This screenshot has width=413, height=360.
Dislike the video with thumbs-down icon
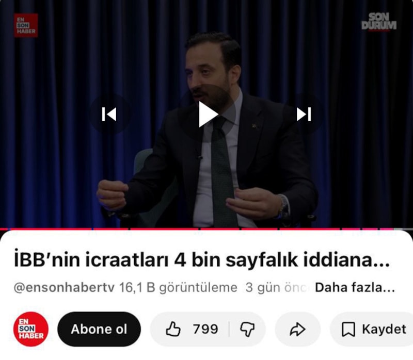[247, 329]
